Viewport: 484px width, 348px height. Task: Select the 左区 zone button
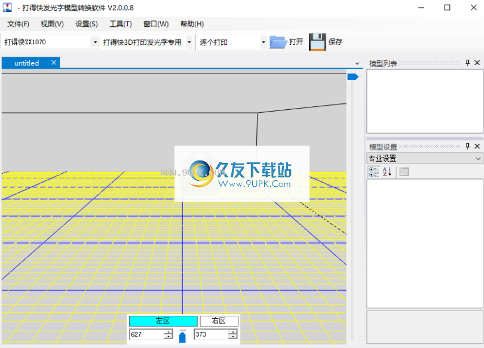pos(163,321)
